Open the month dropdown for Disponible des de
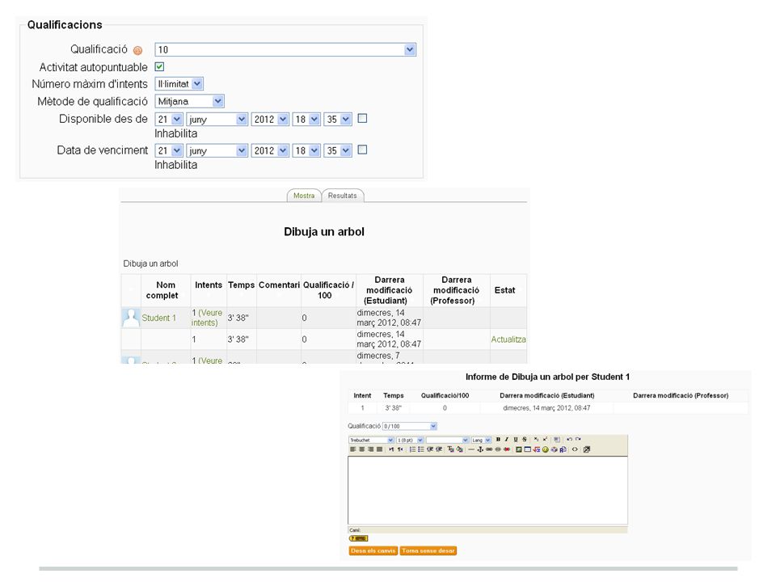The image size is (776, 582). coord(217,120)
